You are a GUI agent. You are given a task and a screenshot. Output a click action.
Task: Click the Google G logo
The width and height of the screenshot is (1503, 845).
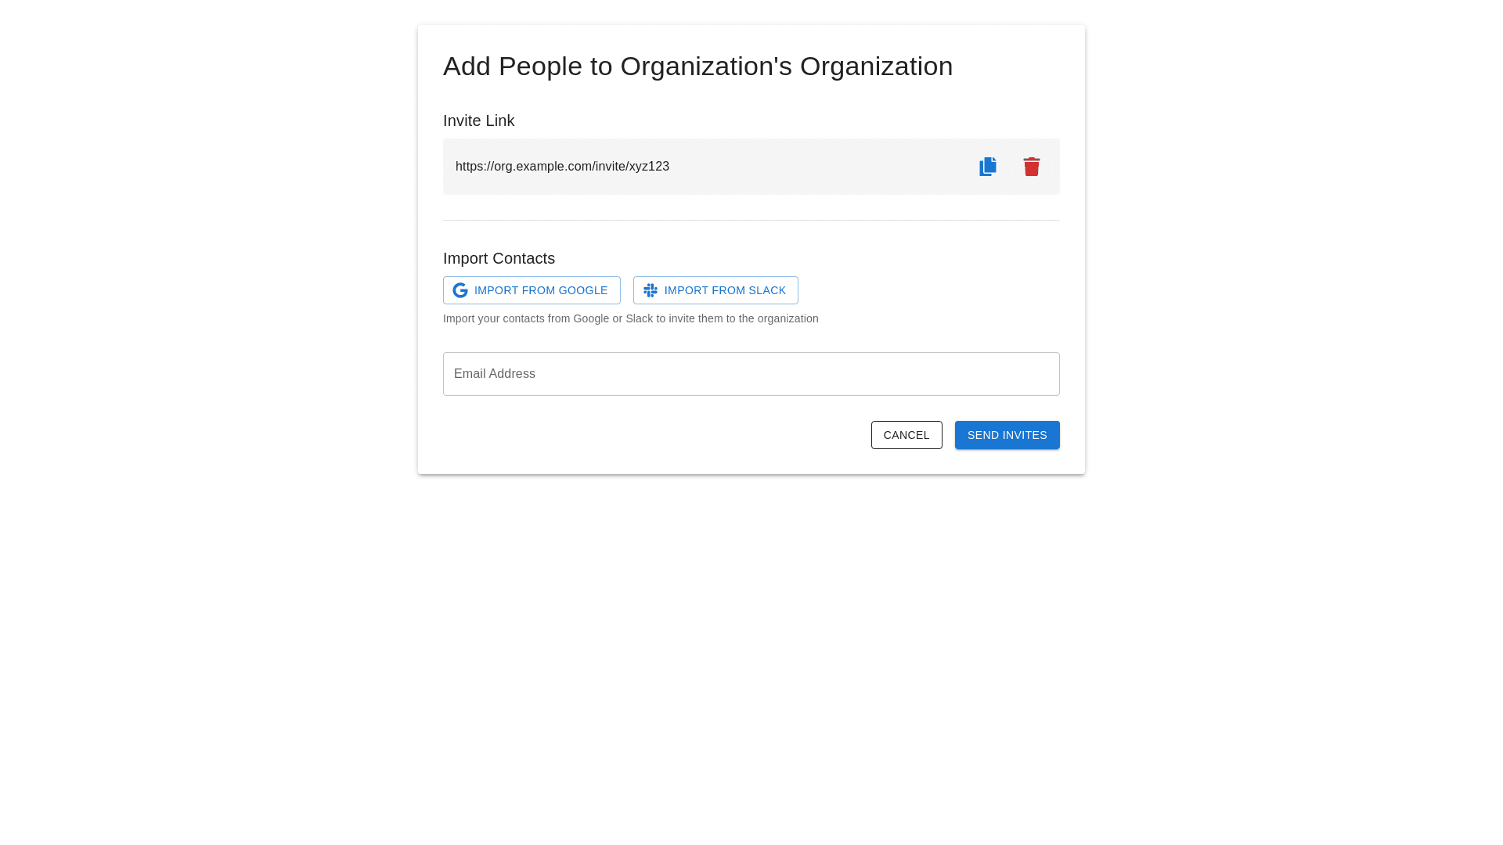point(460,290)
